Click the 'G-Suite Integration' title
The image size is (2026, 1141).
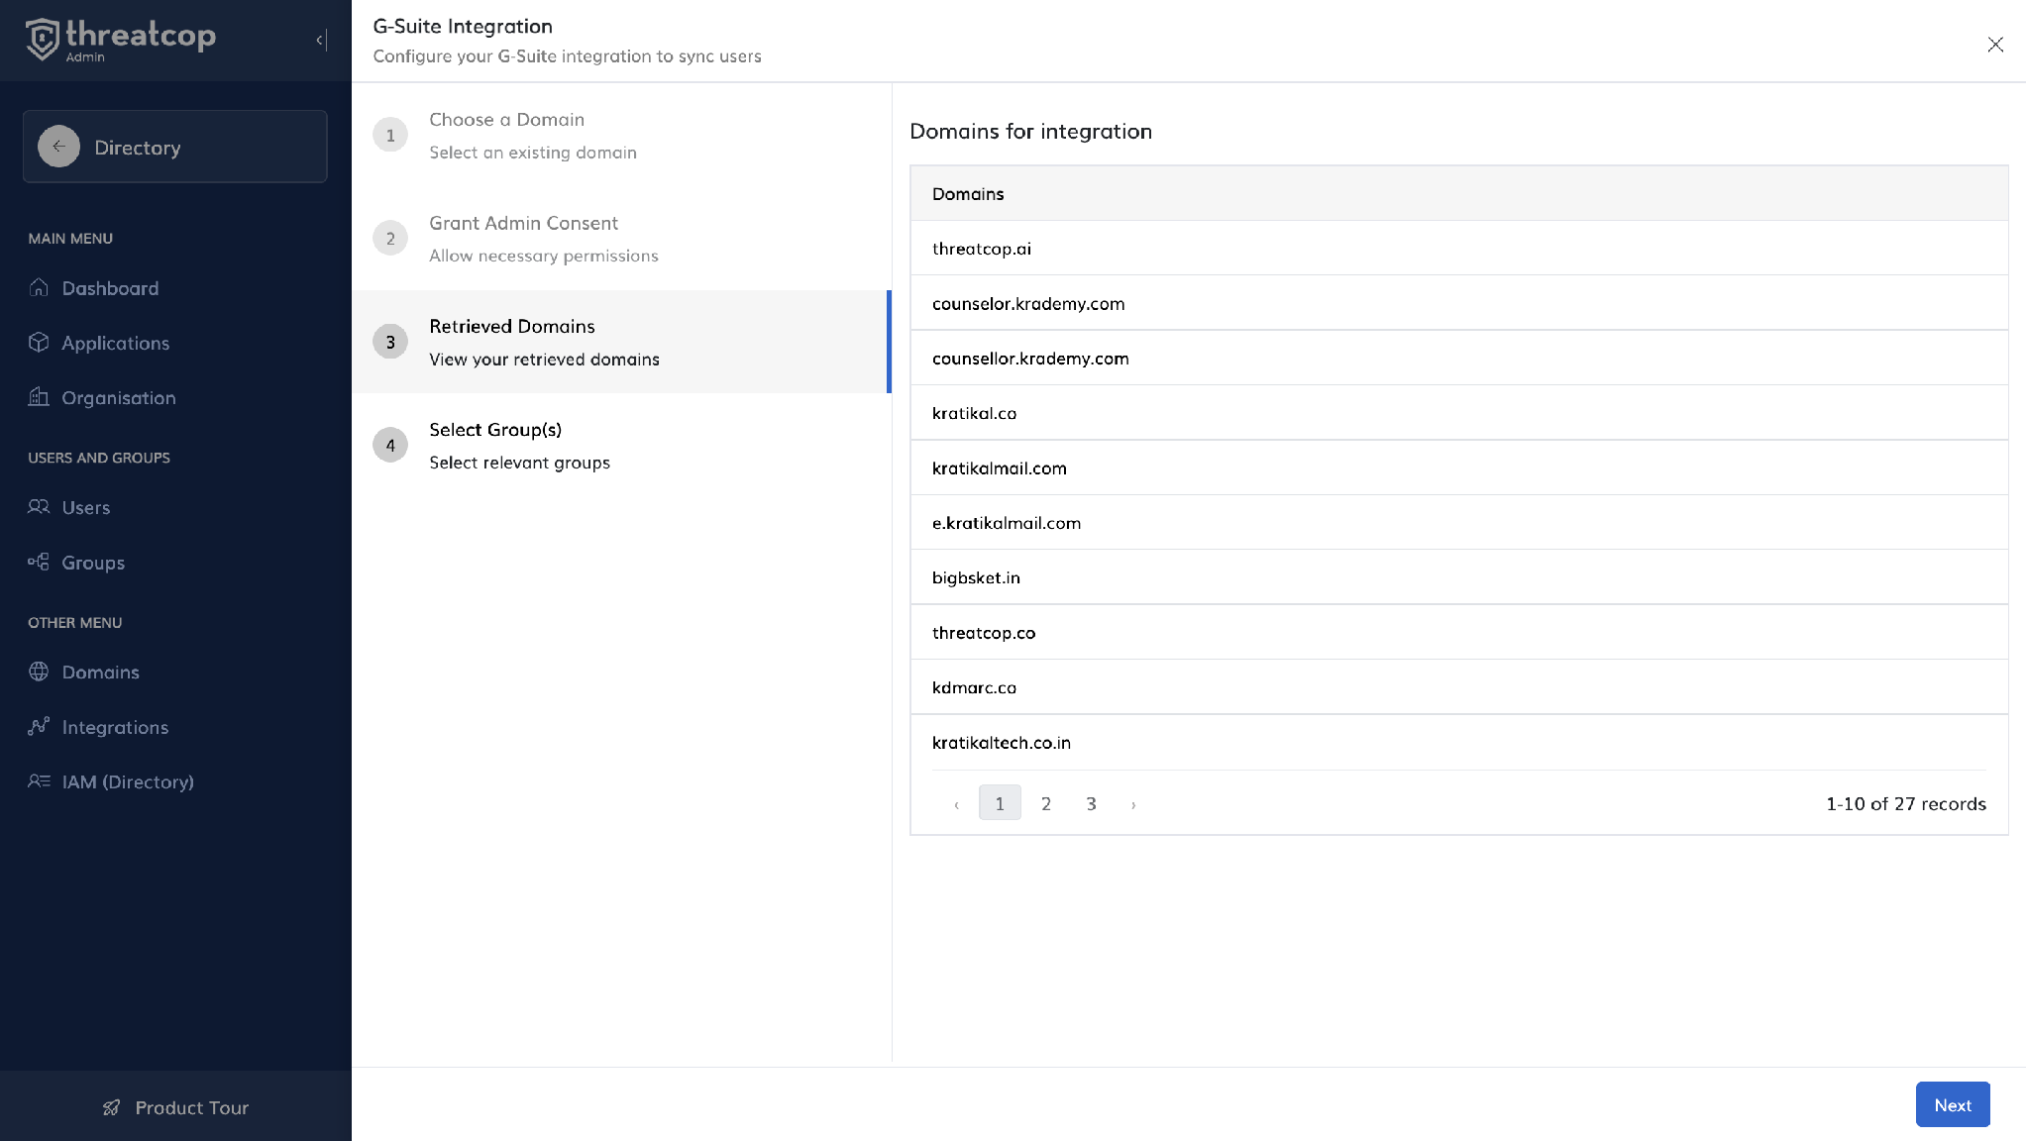tap(463, 26)
